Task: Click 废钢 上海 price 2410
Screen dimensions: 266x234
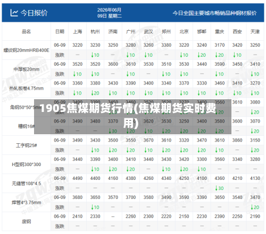Action: coord(78,216)
